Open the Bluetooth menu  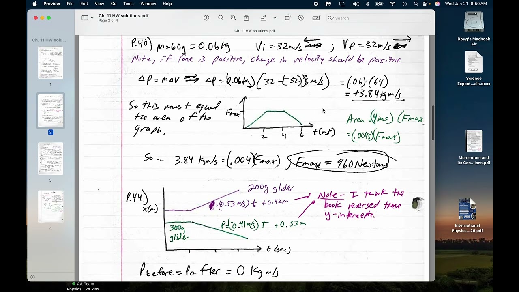[367, 4]
